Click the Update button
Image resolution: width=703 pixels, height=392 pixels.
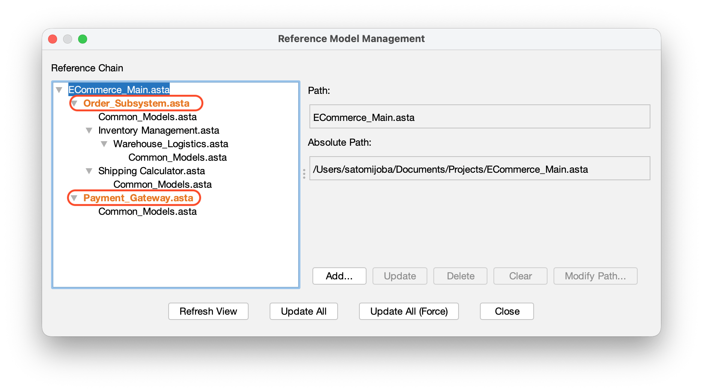tap(400, 276)
